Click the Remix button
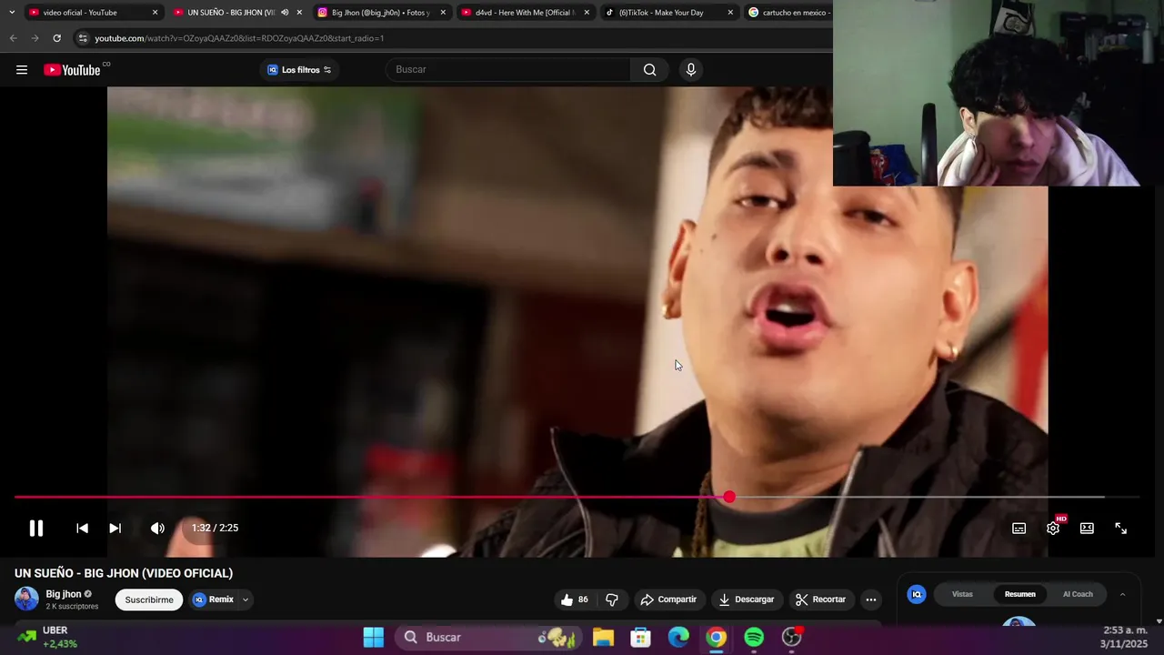1164x655 pixels. [213, 600]
